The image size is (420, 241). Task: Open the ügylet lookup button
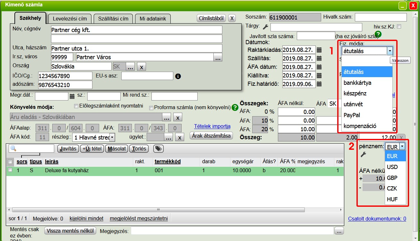168,138
